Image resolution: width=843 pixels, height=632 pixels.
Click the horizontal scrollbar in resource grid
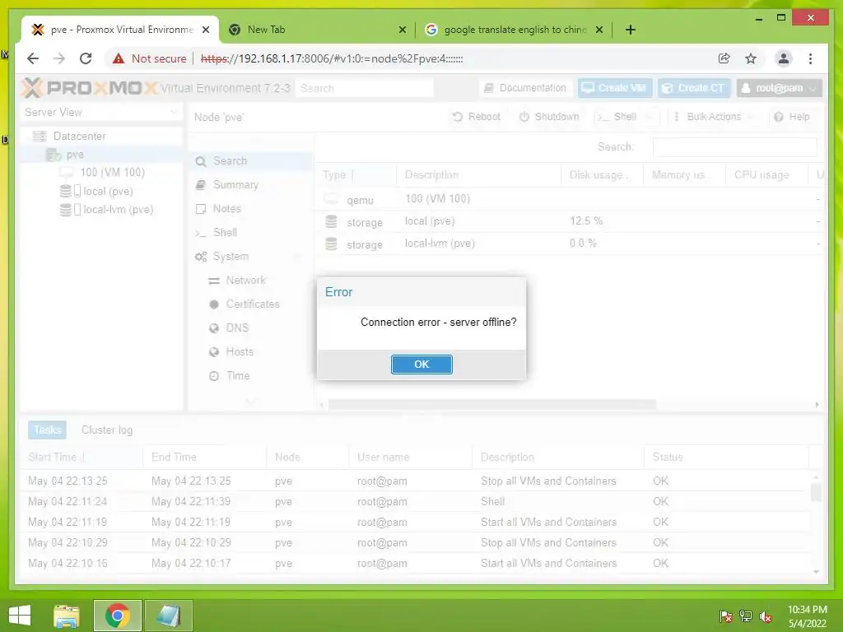(492, 405)
